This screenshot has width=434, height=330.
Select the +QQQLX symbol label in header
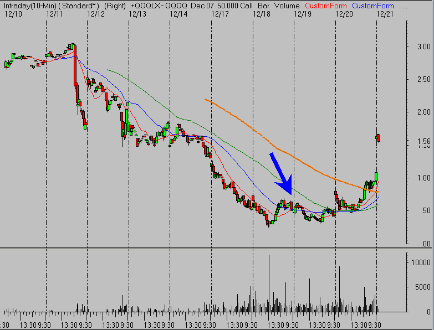146,6
